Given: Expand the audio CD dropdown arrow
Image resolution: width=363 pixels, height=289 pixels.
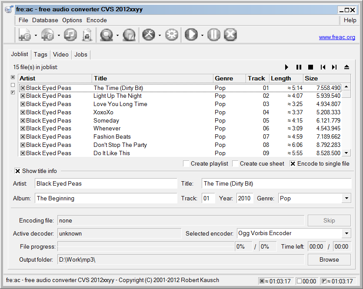Looking at the screenshot, I should pyautogui.click(x=59, y=35).
